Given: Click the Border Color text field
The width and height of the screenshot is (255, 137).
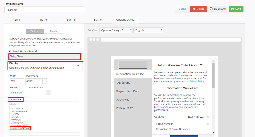Looking at the screenshot, I should tap(38, 93).
